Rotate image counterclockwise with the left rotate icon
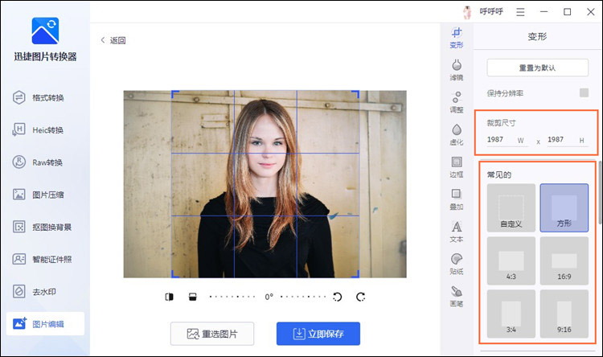The width and height of the screenshot is (603, 357). [x=338, y=297]
